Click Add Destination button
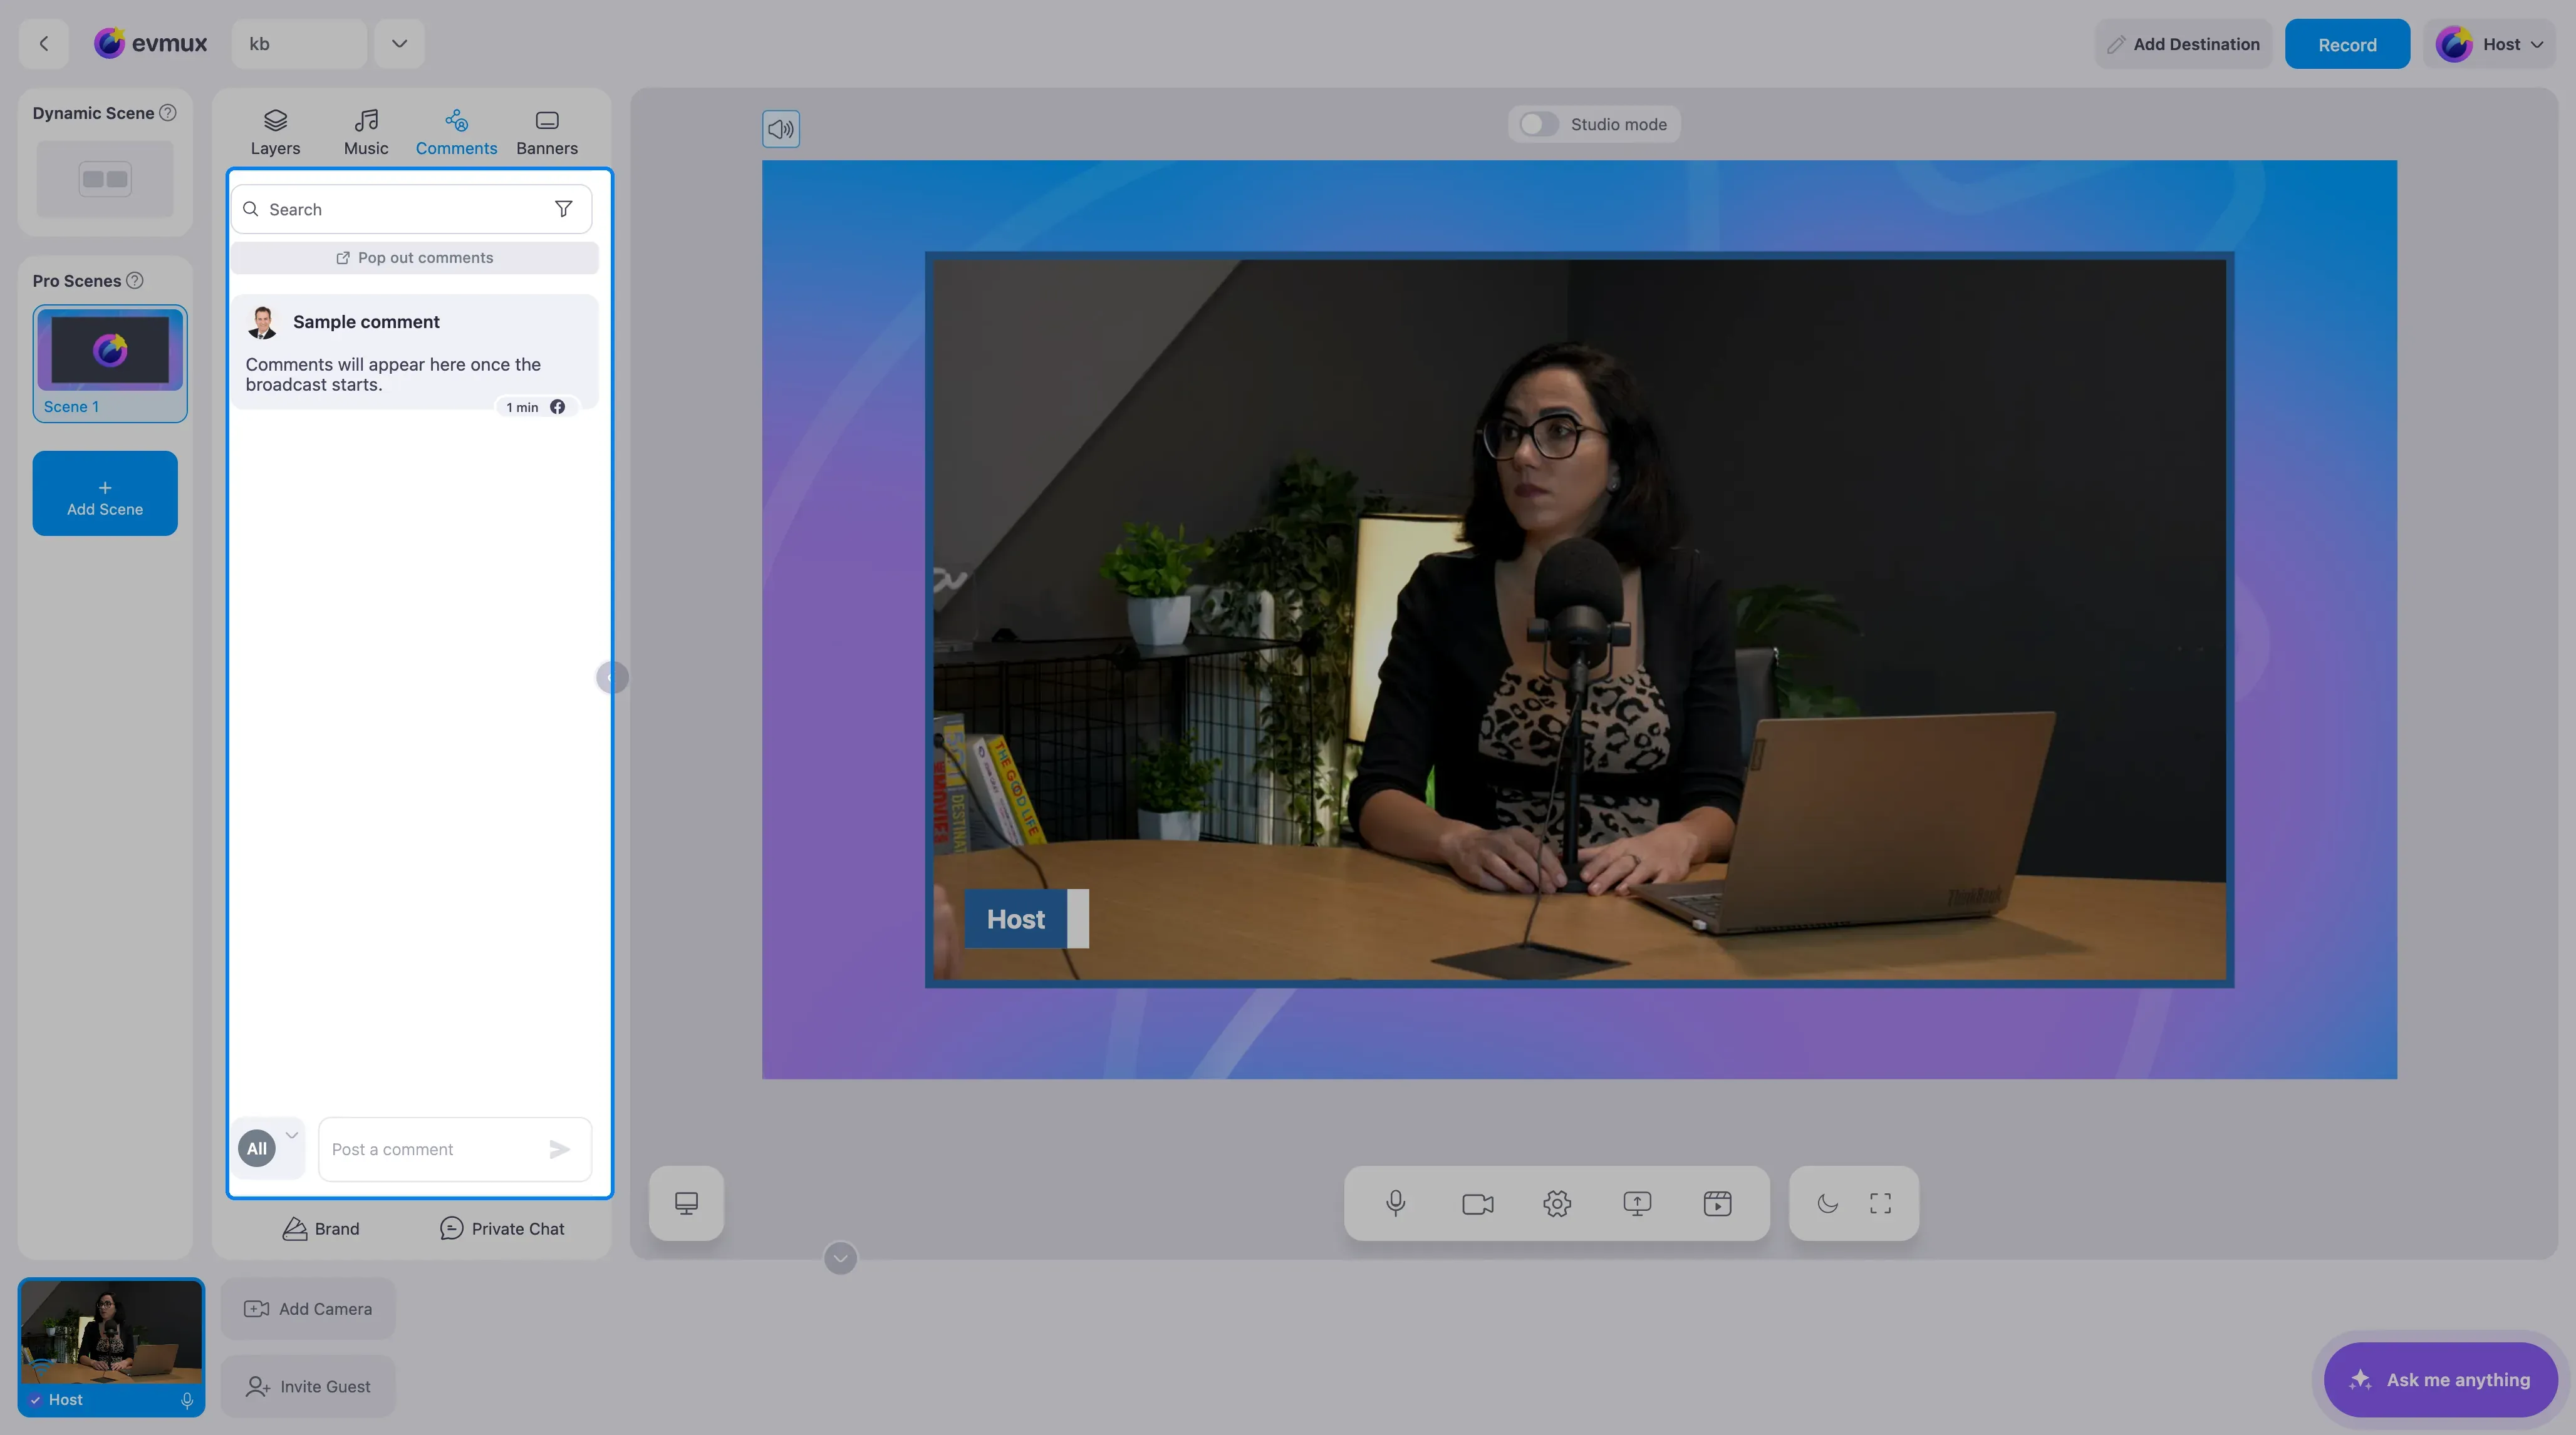2576x1435 pixels. point(2183,44)
